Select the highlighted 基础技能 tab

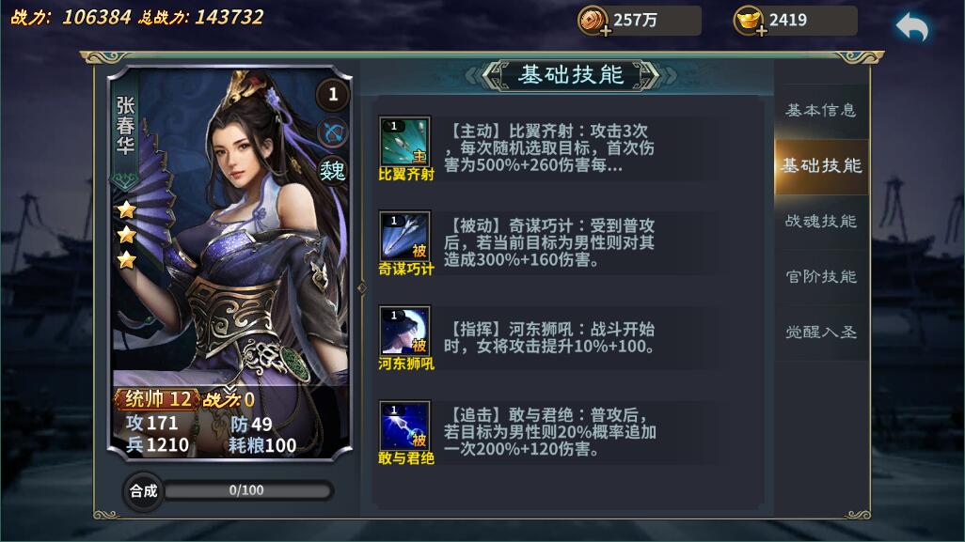click(x=821, y=166)
